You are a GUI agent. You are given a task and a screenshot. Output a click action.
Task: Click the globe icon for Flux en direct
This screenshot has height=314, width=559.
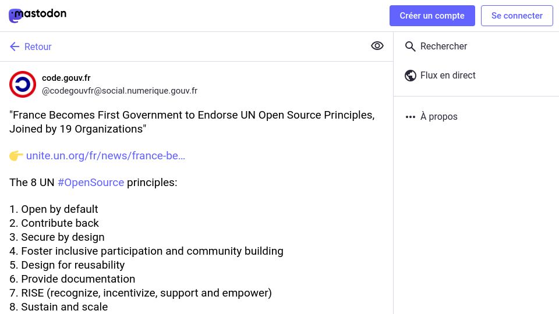(x=411, y=76)
